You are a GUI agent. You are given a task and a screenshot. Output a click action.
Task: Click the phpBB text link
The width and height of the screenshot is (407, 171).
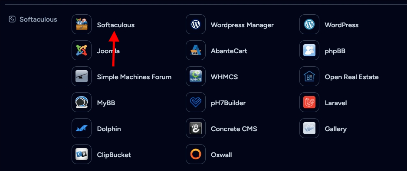pyautogui.click(x=335, y=51)
